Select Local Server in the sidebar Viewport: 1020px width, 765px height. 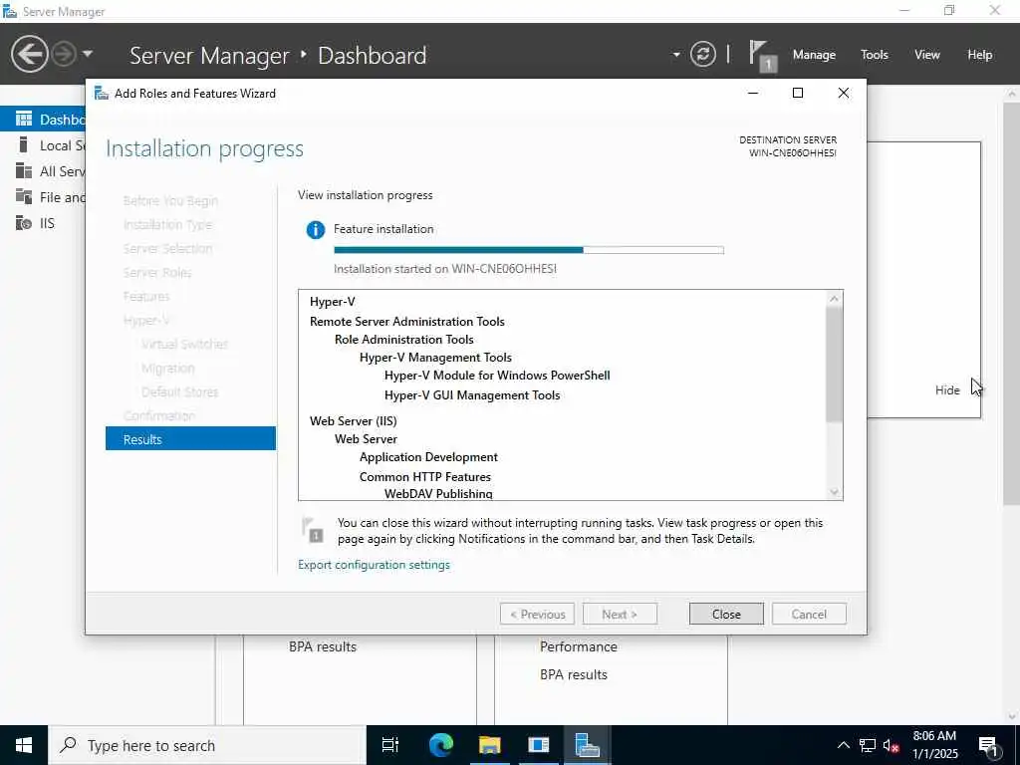coord(43,145)
